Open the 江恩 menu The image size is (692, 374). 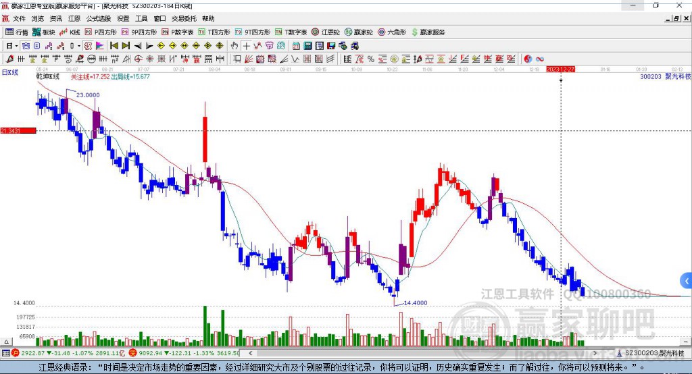click(74, 18)
